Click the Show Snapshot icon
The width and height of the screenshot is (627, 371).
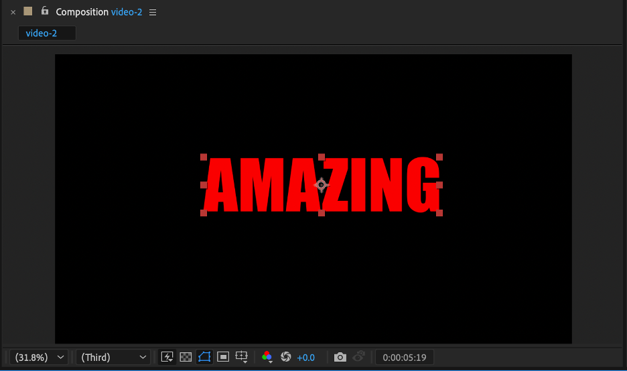(x=359, y=358)
